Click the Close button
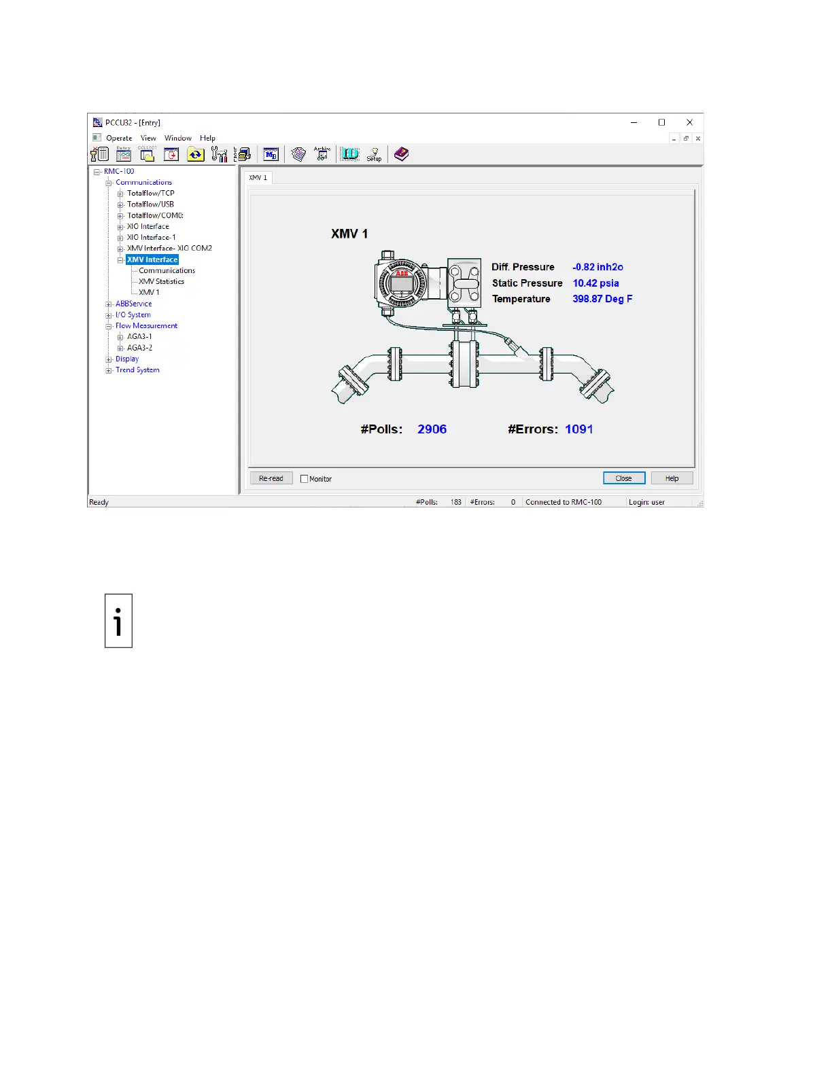This screenshot has width=832, height=1076. pyautogui.click(x=624, y=478)
